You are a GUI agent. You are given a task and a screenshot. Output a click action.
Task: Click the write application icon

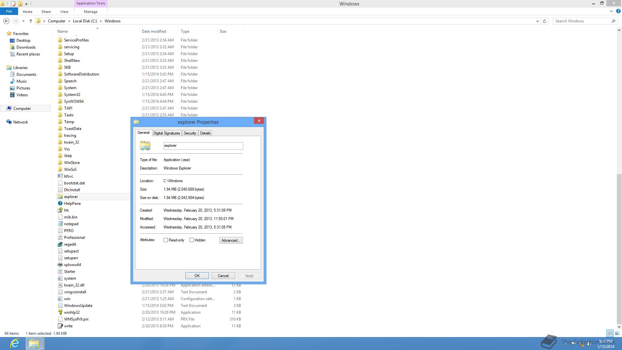tap(60, 326)
